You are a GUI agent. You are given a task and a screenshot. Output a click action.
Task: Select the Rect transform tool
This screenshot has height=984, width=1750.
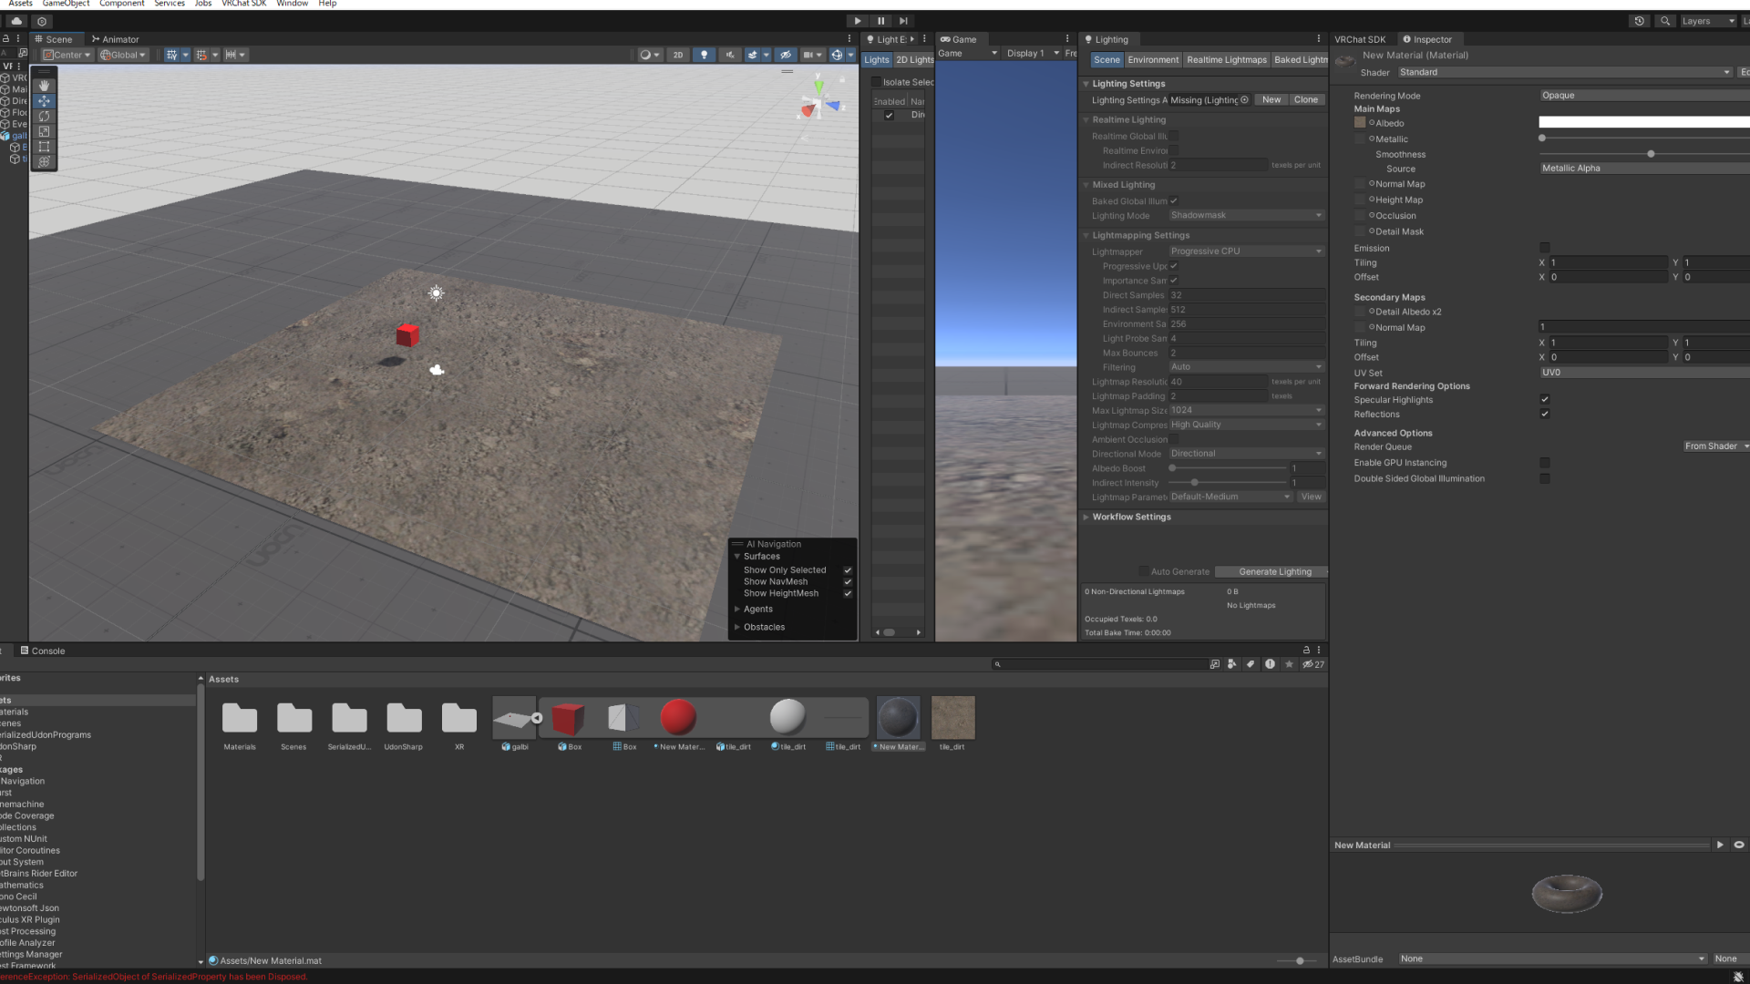(44, 147)
